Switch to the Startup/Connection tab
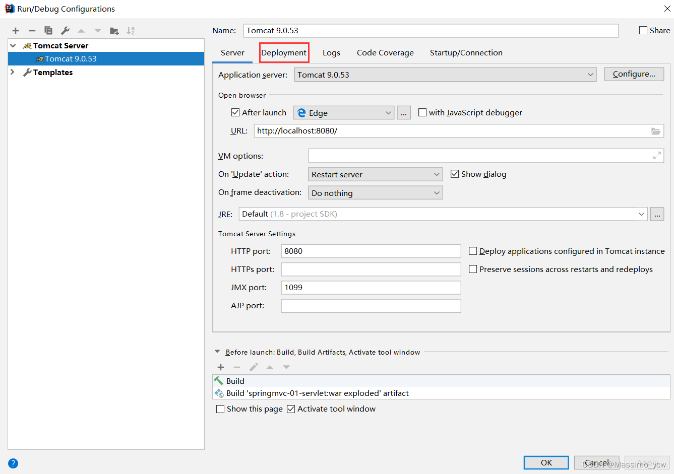Image resolution: width=674 pixels, height=474 pixels. pos(466,52)
